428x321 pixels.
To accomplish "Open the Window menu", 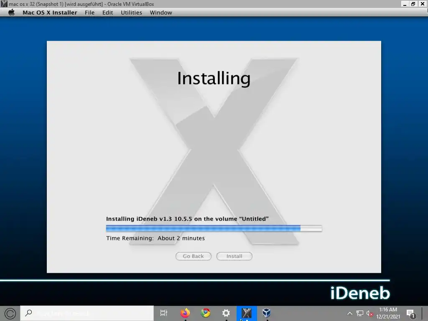I will (161, 13).
